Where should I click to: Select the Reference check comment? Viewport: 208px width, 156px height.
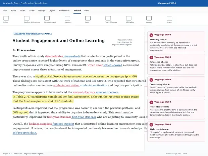(x=176, y=64)
